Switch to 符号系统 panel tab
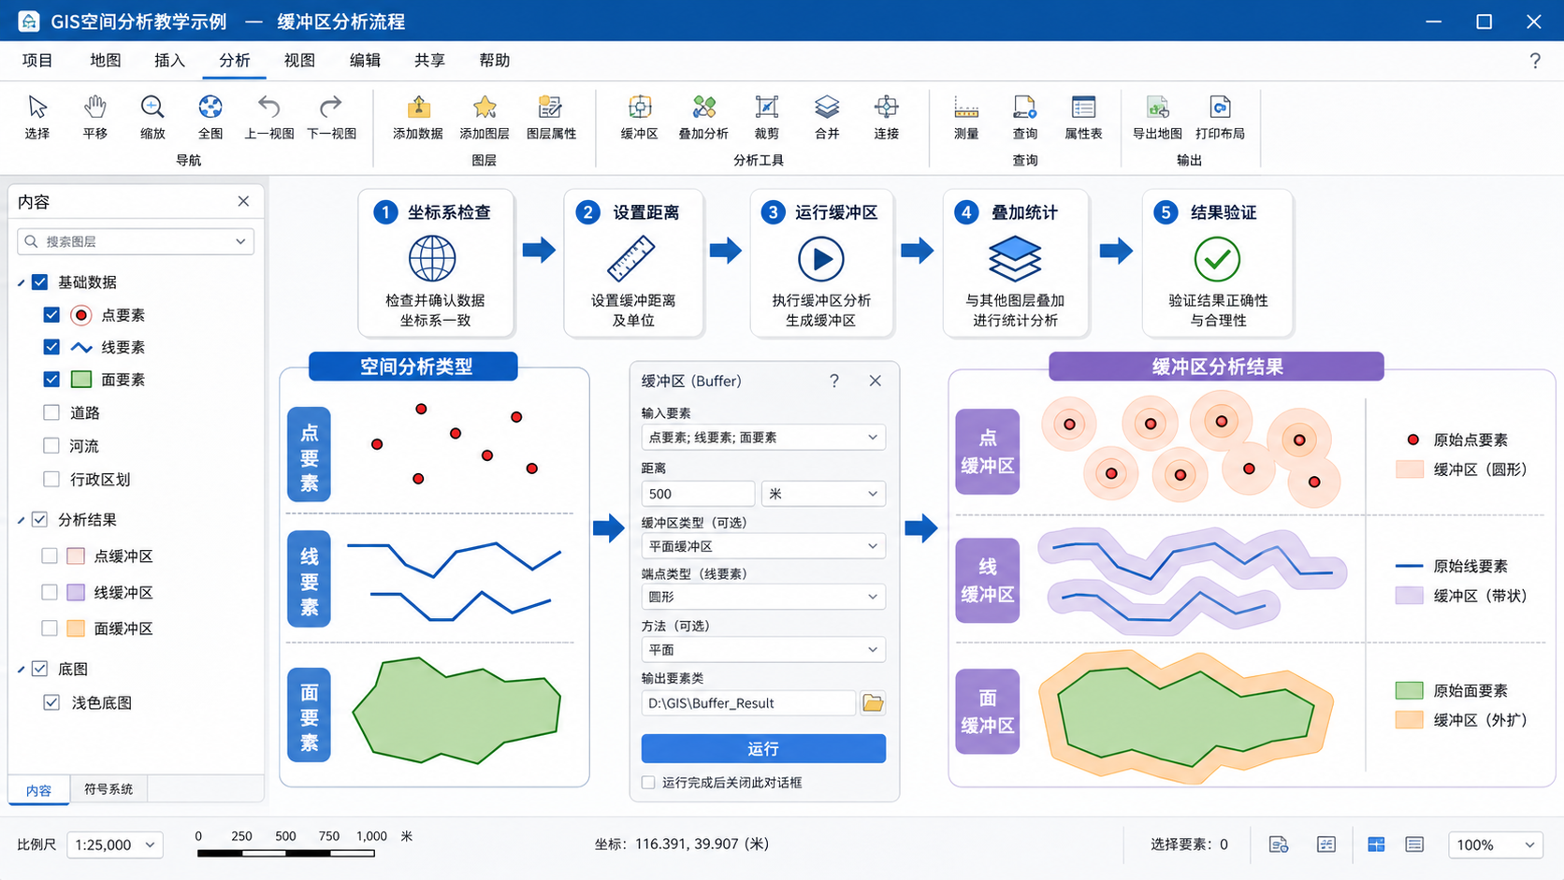 point(109,789)
